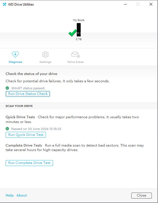Launch Run Complete Drive Test
The image size is (158, 203).
point(29,163)
